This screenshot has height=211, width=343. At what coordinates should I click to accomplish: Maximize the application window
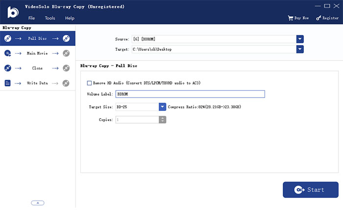coord(327,6)
